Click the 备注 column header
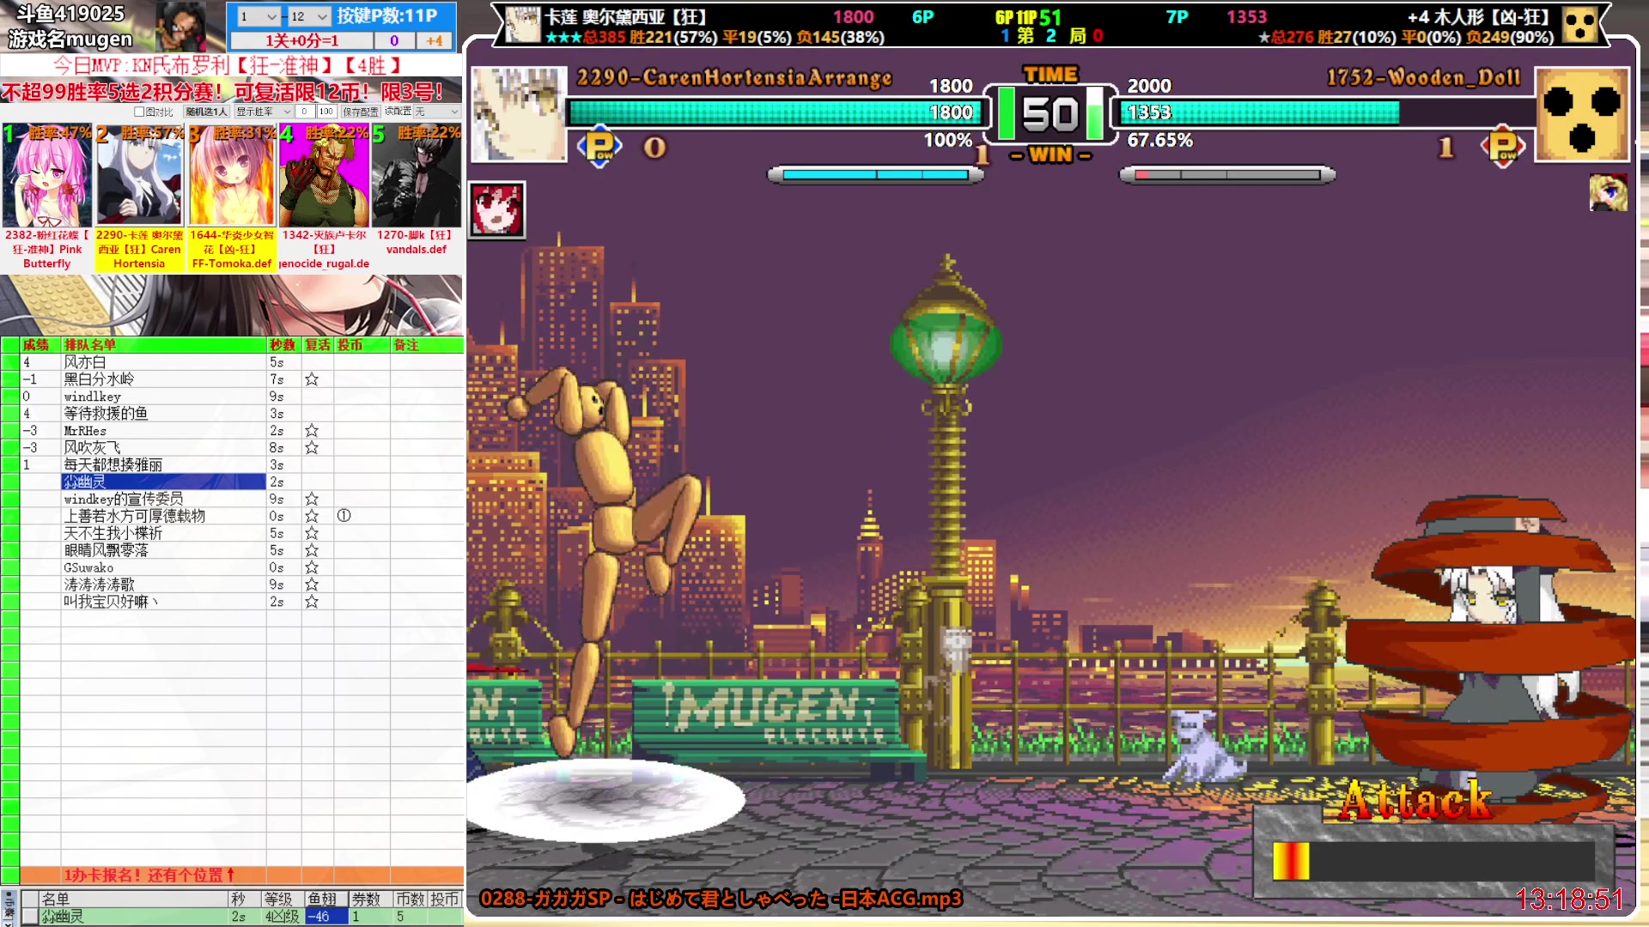Viewport: 1649px width, 927px height. [426, 345]
